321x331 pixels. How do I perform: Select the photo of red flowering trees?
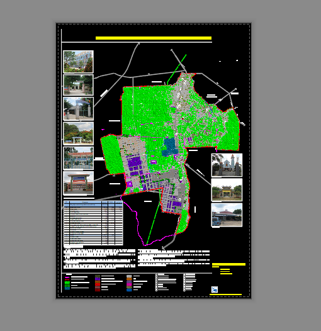coord(78,133)
